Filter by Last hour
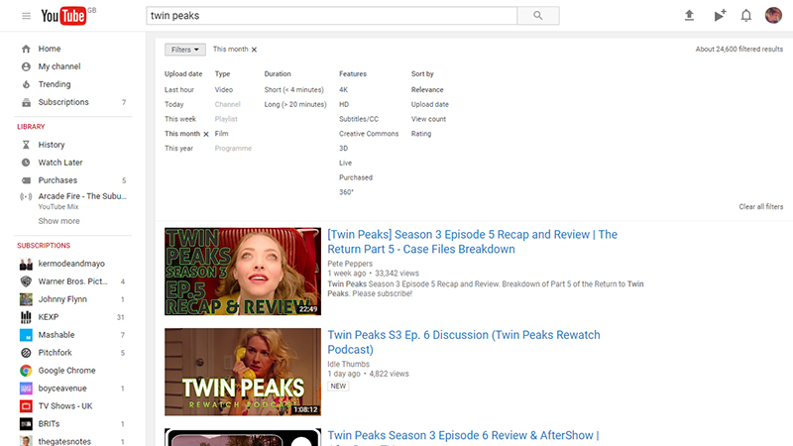 pos(179,89)
